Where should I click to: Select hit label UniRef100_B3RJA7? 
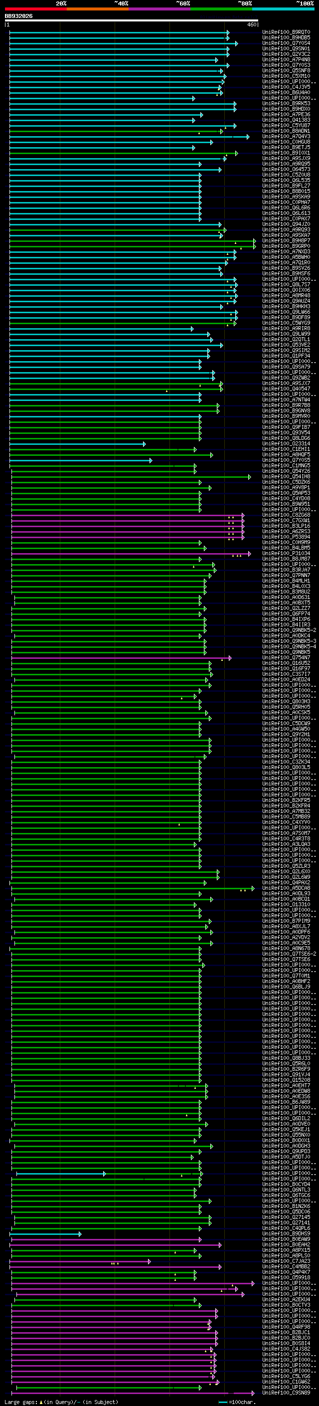pos(286,570)
